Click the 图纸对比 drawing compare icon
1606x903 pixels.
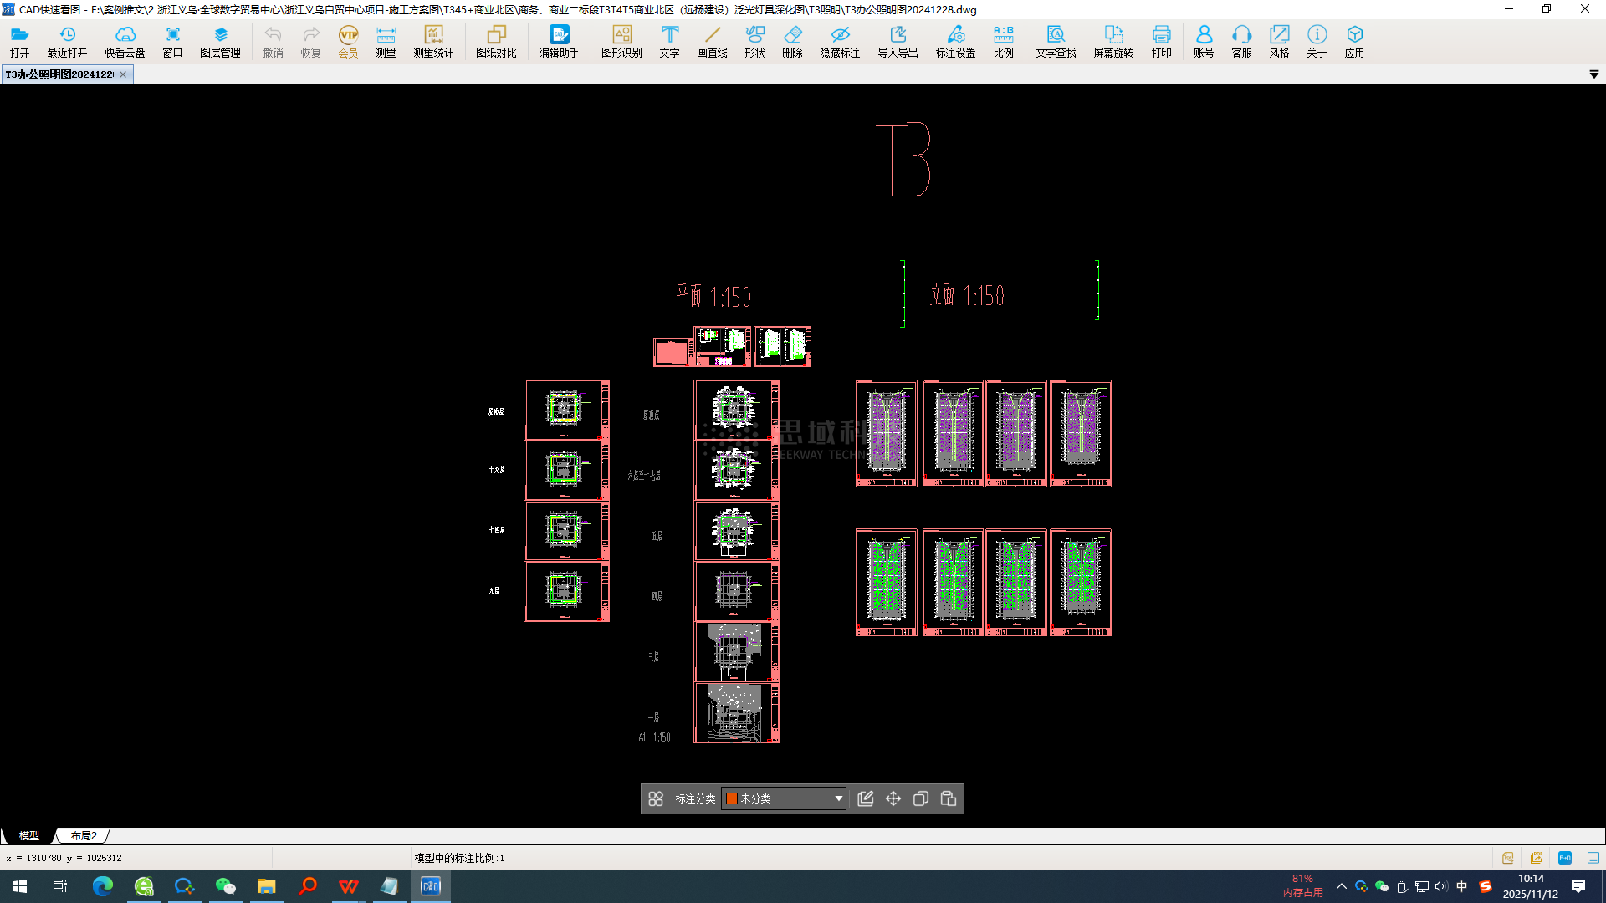(496, 41)
